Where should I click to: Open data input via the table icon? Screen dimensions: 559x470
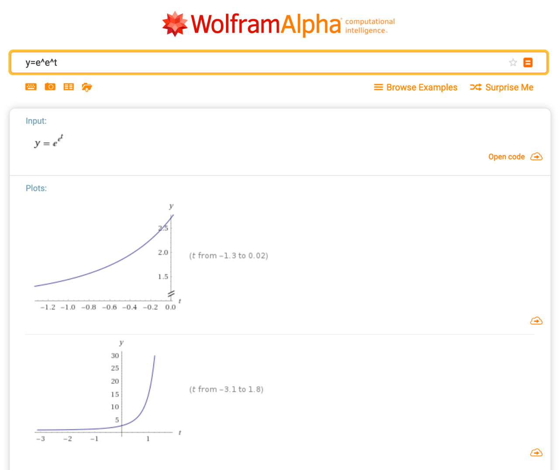pos(69,87)
